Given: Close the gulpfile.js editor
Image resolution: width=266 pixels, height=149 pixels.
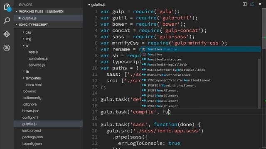Looking at the screenshot, I should tap(260, 4).
